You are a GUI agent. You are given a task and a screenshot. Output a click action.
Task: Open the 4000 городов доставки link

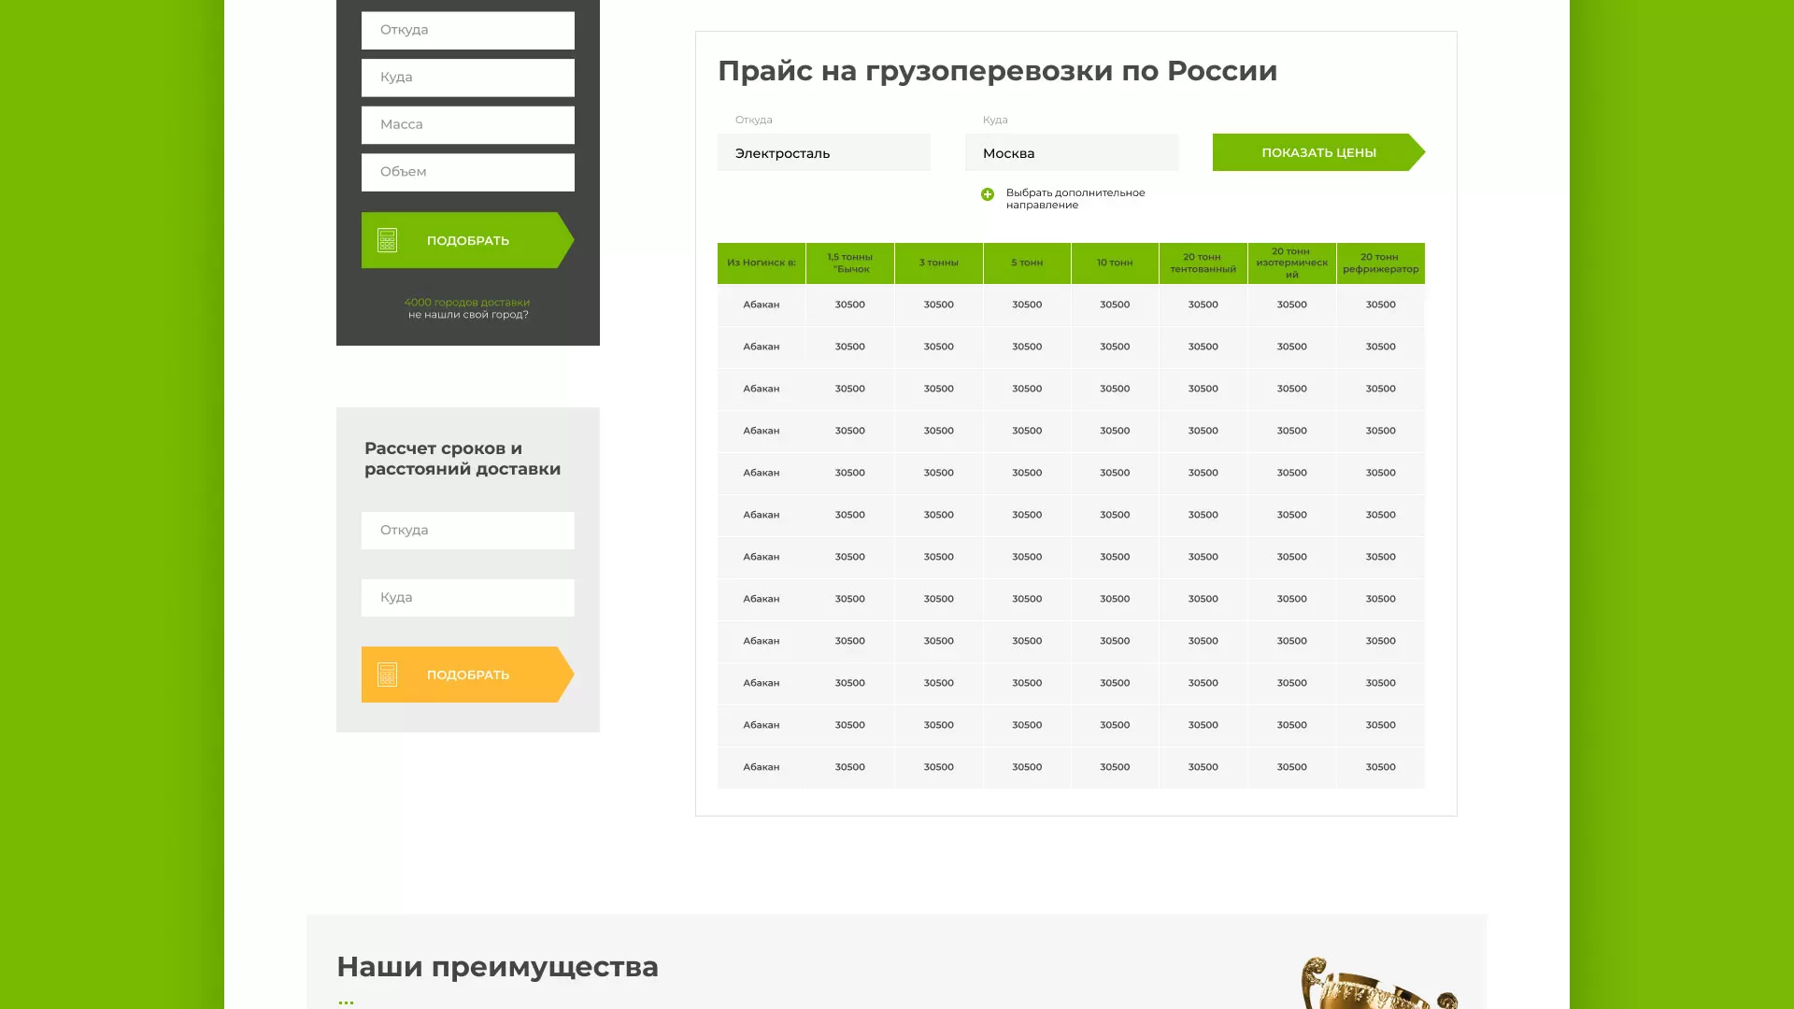[467, 302]
